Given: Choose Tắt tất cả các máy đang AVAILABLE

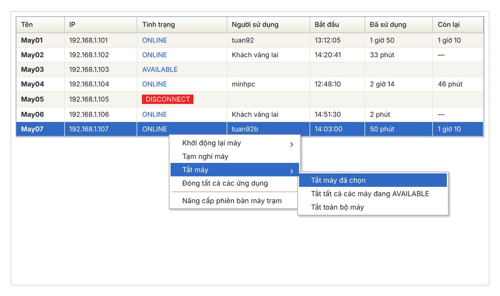Looking at the screenshot, I should point(373,194).
